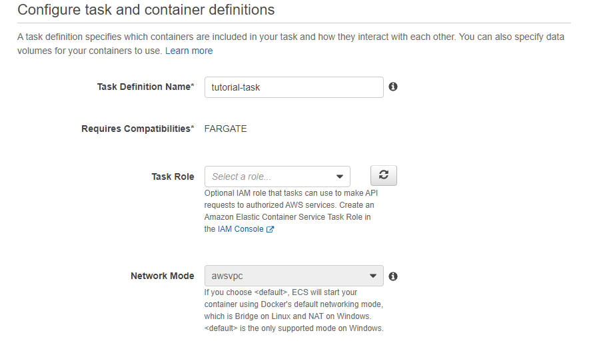Click the caret arrow in Network Mode selector
Image resolution: width=601 pixels, height=353 pixels.
(373, 276)
